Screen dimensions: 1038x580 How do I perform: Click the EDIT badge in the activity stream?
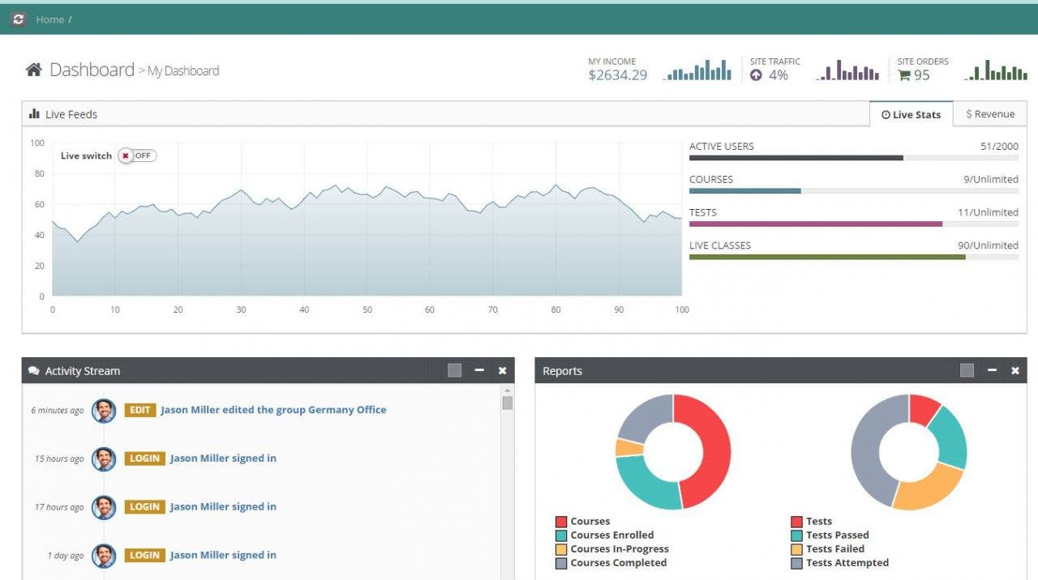point(139,410)
